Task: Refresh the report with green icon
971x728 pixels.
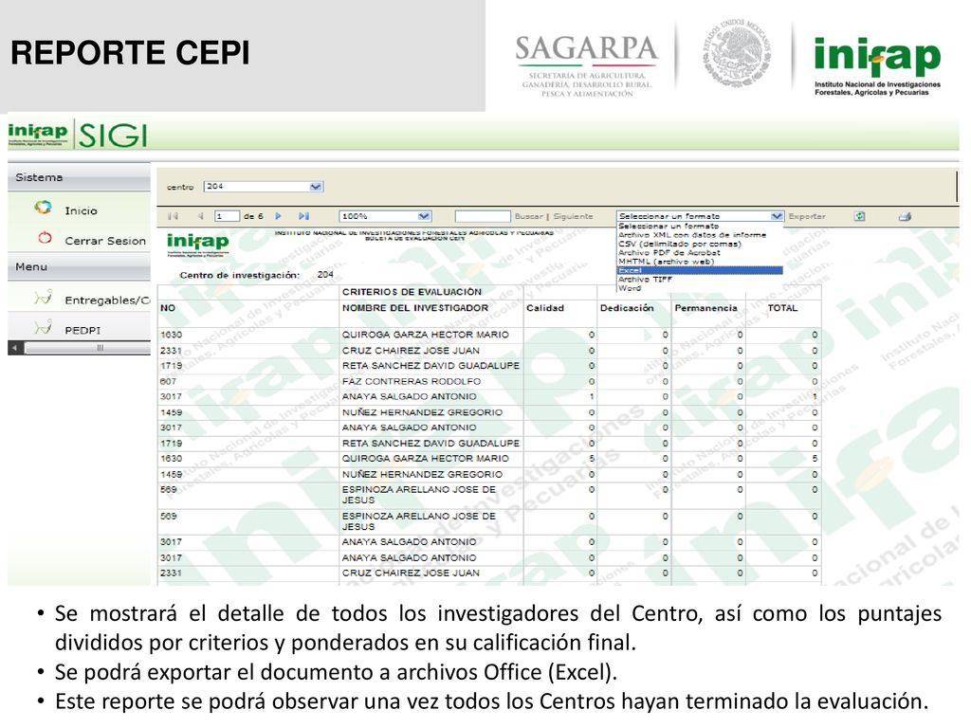Action: 859,216
